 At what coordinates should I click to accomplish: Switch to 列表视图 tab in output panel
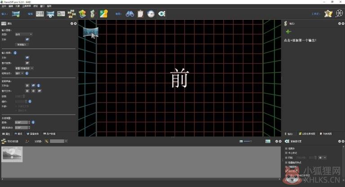click(326, 134)
